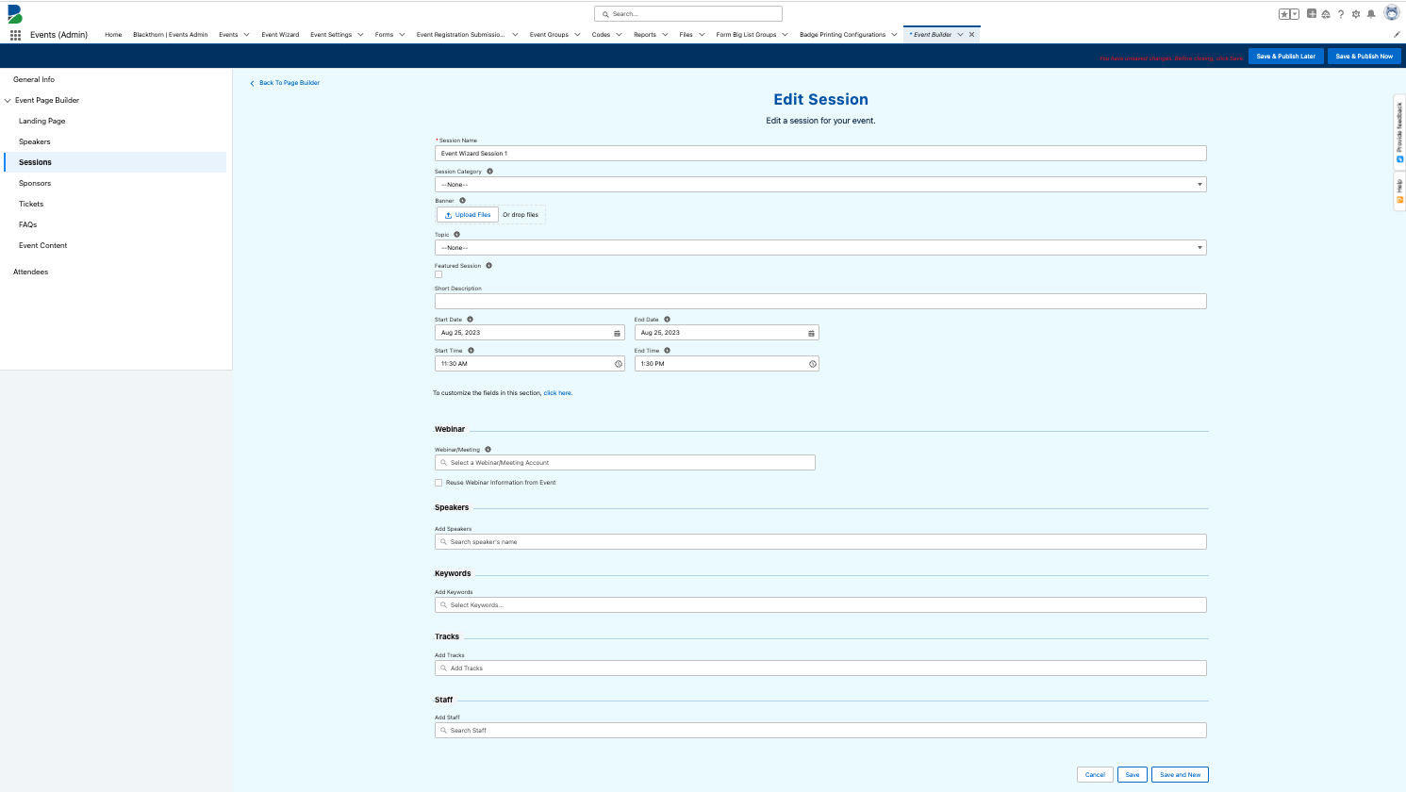This screenshot has height=792, width=1406.
Task: Collapse the Event Page Builder tree section
Action: (8, 101)
